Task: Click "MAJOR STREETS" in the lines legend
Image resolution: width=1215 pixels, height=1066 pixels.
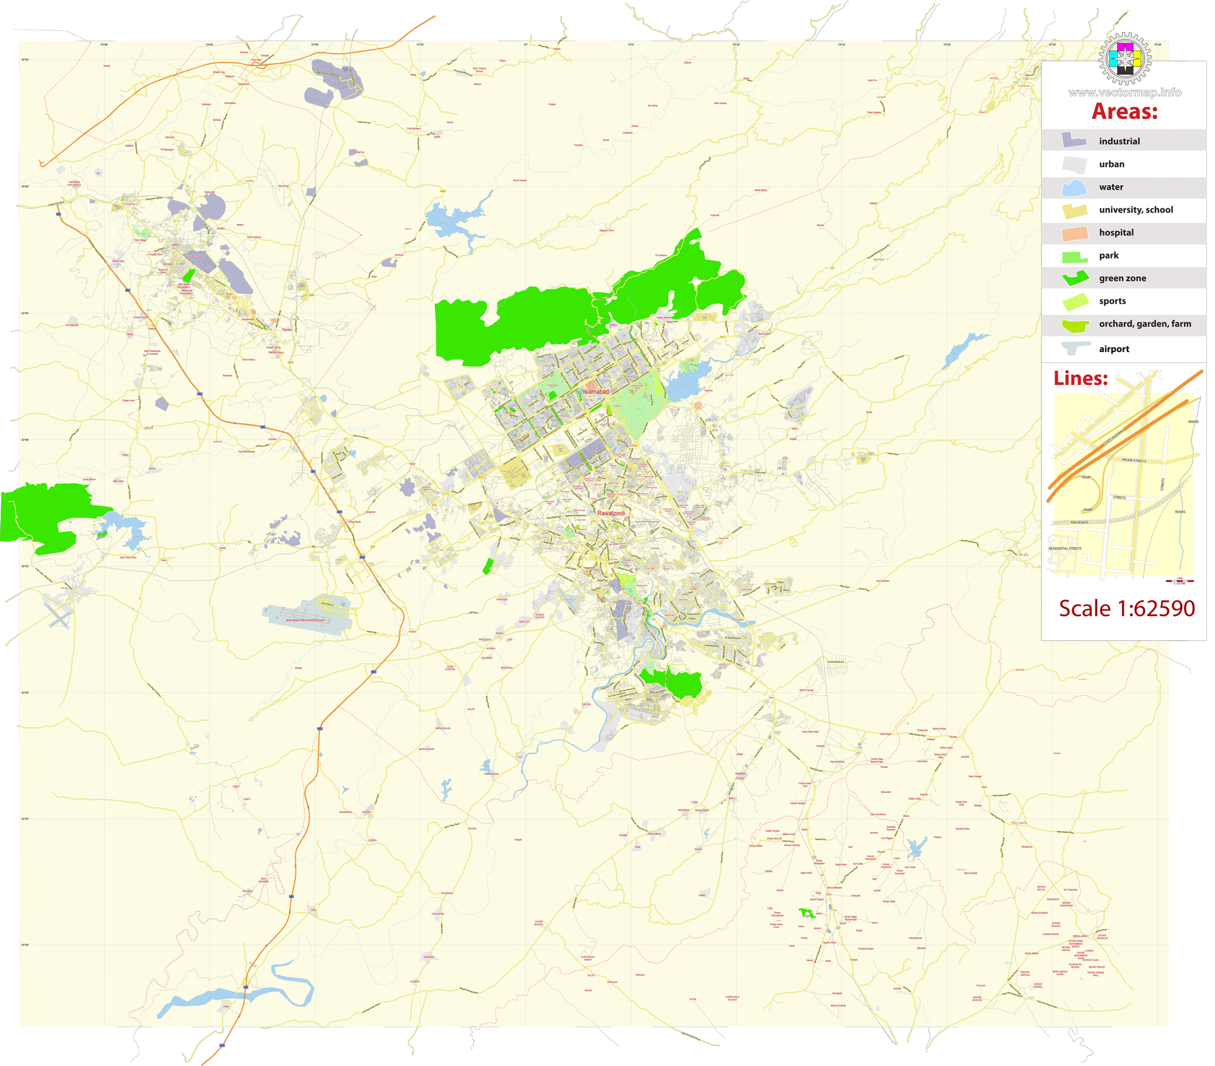Action: pyautogui.click(x=1134, y=461)
